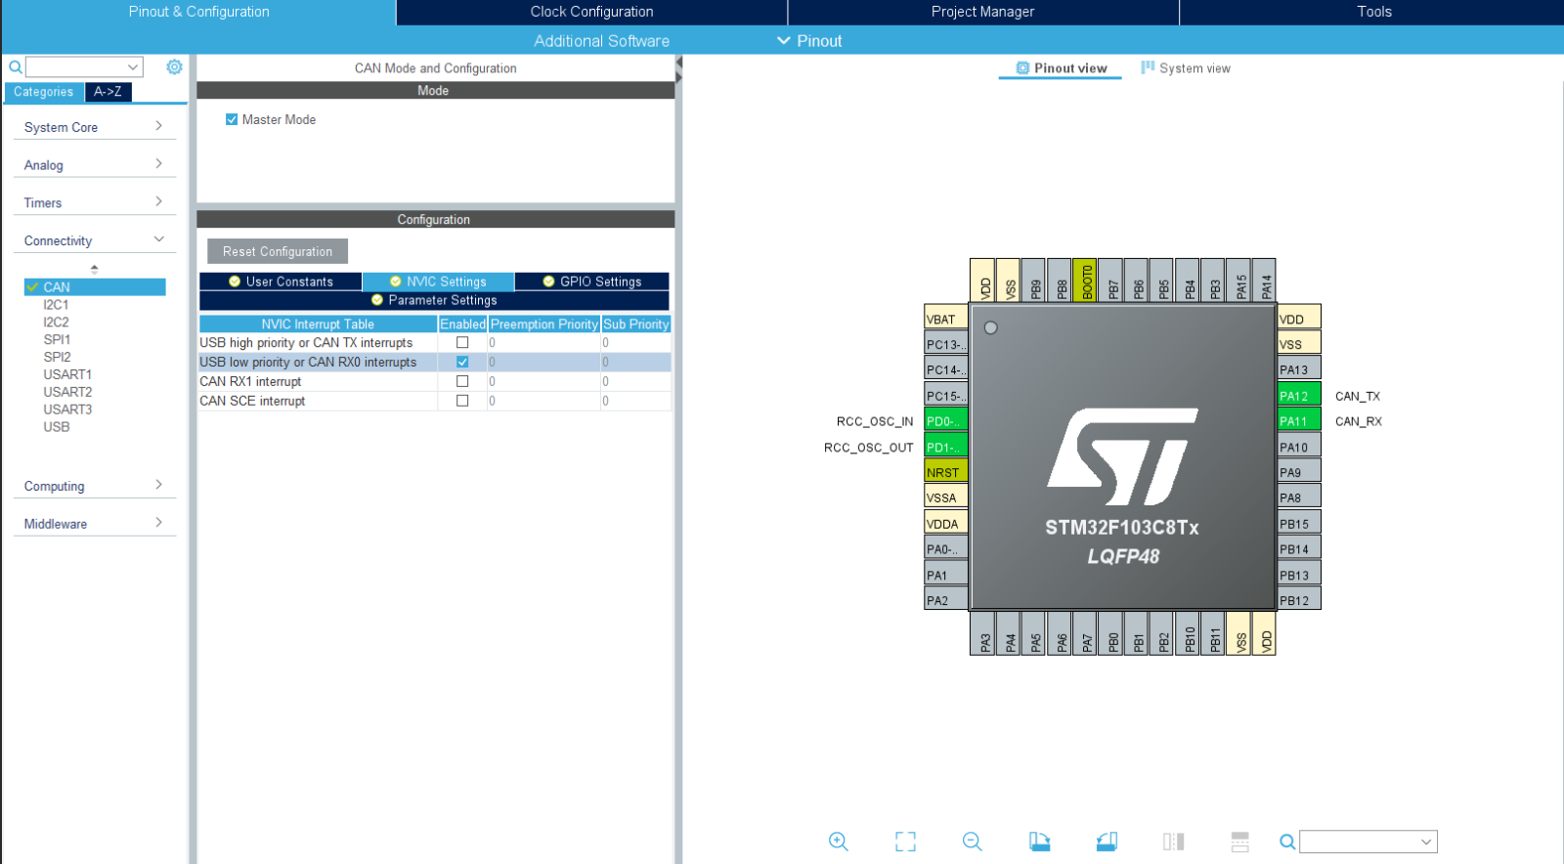1564x864 pixels.
Task: Select the BOOT0 pin on the chip
Action: [1085, 281]
